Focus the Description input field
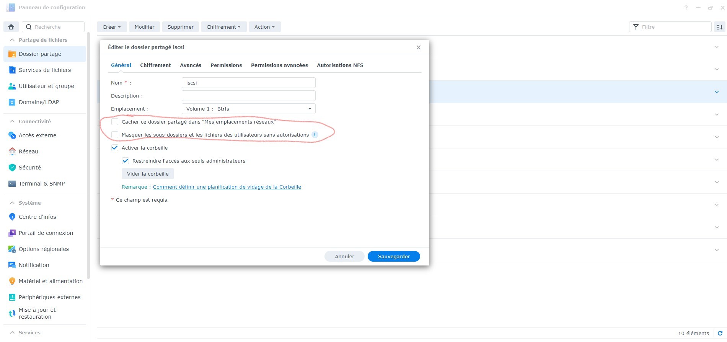Viewport: 727px width, 342px height. tap(249, 96)
